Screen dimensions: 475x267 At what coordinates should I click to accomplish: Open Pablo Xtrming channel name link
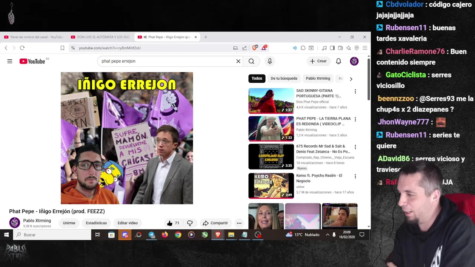[x=37, y=221]
